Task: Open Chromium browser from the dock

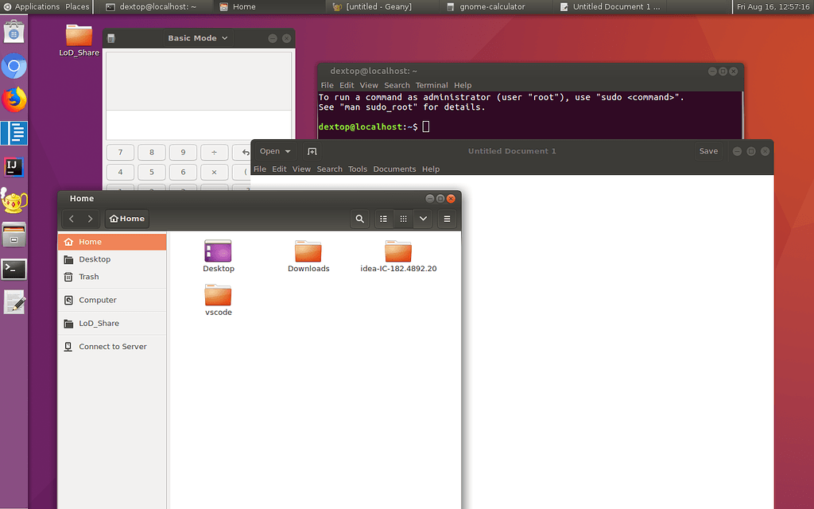Action: (x=14, y=66)
